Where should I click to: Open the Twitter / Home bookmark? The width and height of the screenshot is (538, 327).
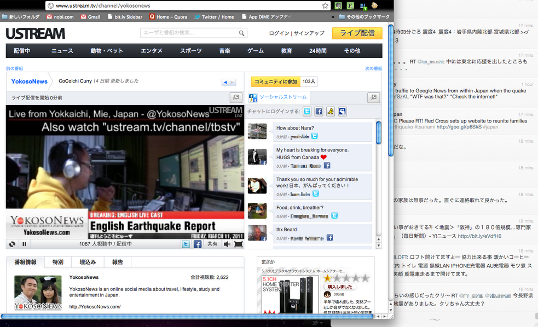[214, 17]
